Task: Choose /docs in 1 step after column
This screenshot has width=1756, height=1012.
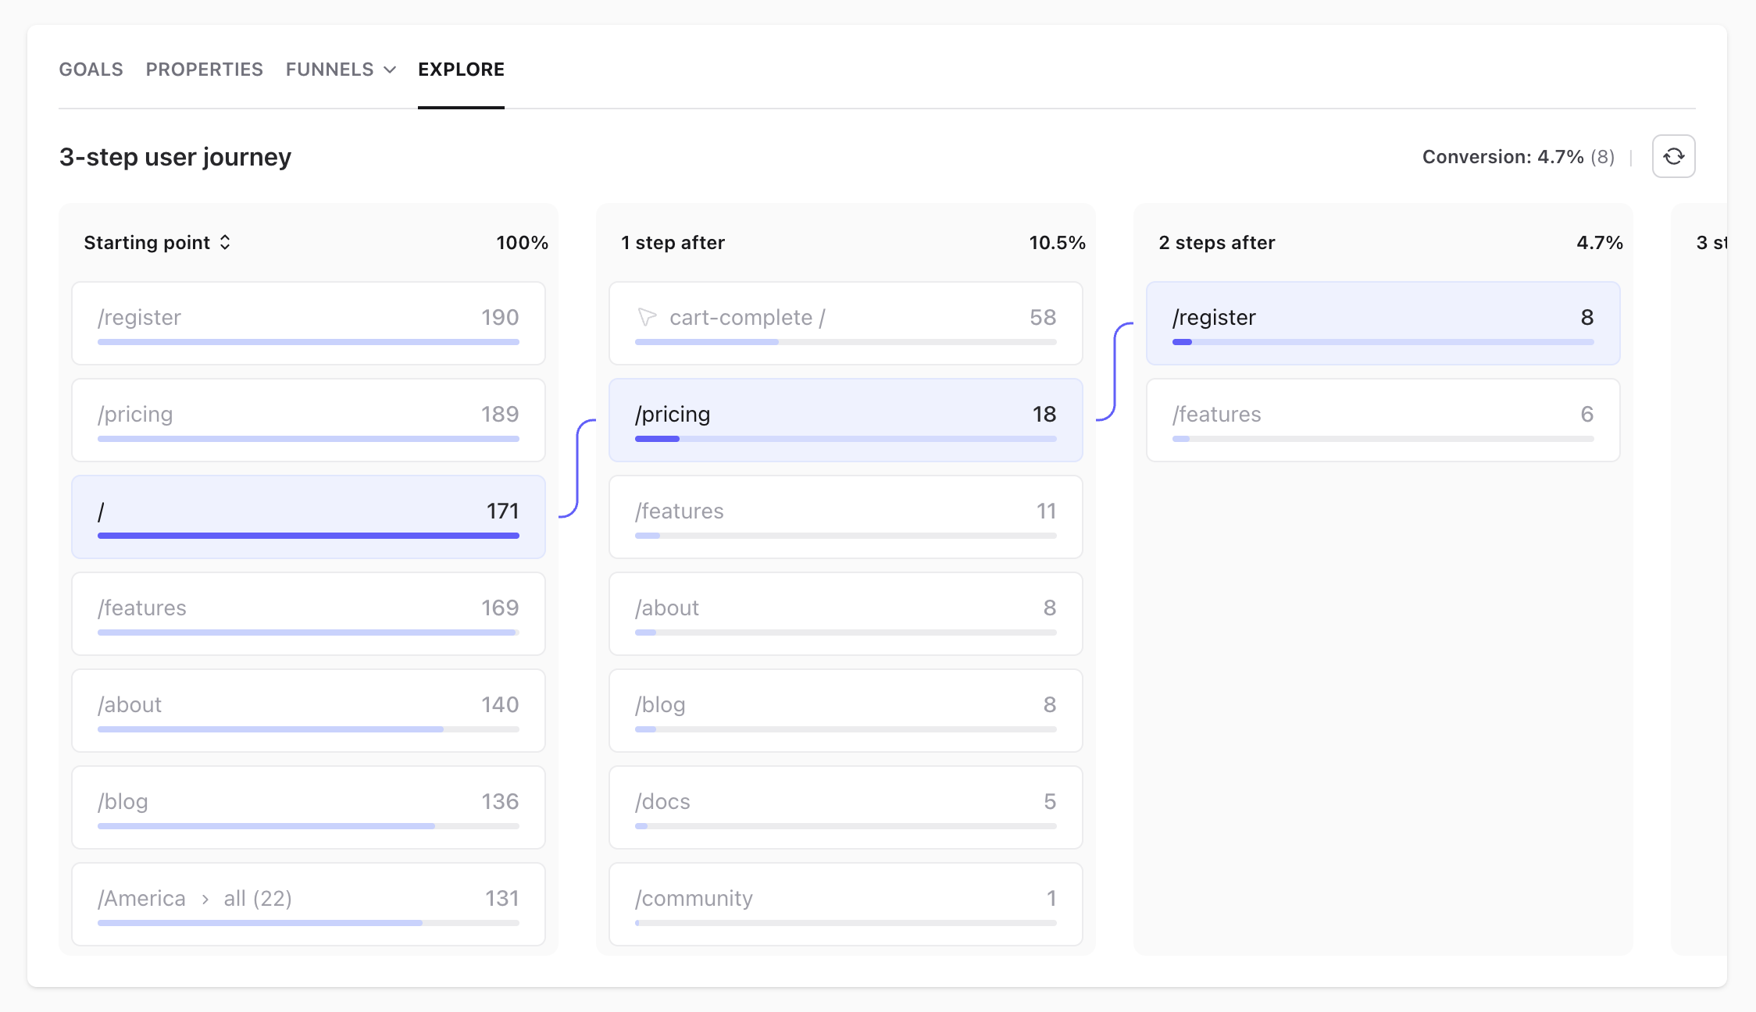Action: click(845, 807)
